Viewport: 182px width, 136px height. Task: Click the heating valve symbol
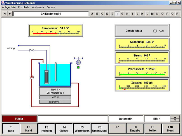pyautogui.click(x=32, y=50)
